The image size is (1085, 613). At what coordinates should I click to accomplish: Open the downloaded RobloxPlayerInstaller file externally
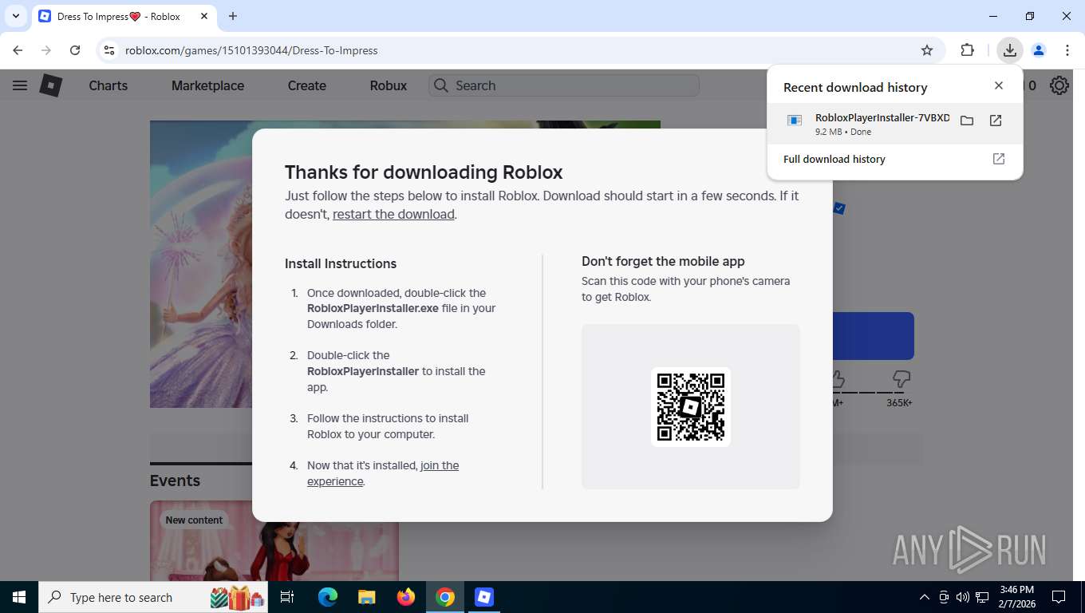[996, 121]
